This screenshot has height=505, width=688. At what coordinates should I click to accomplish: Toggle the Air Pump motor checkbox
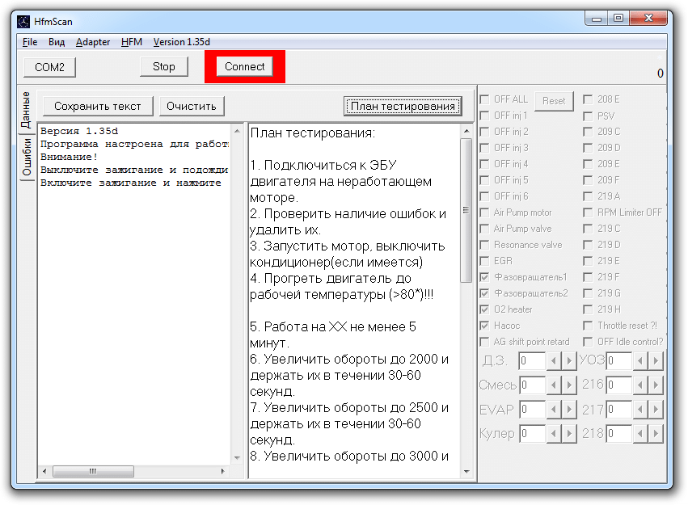484,213
